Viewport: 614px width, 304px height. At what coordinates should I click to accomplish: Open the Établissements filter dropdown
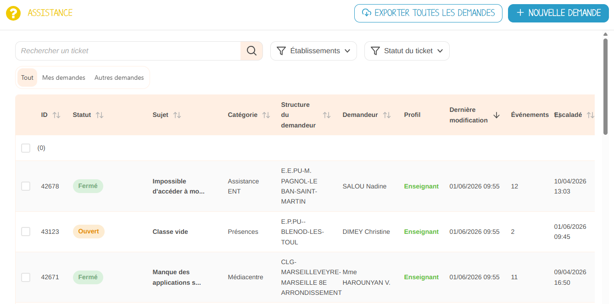(x=313, y=51)
